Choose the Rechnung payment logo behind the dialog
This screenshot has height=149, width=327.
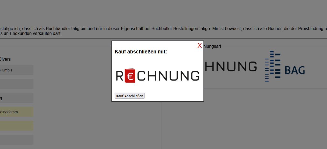230,66
